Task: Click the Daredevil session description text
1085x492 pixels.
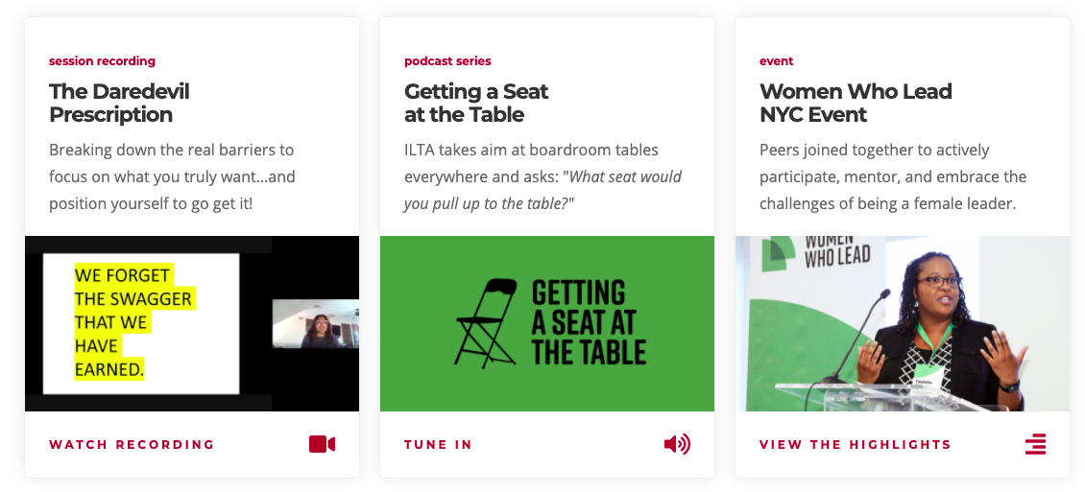Action: [x=172, y=177]
